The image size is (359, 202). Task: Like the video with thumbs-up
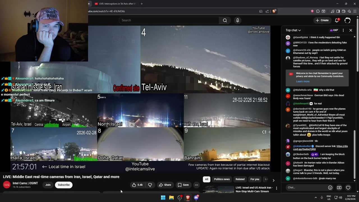click(x=137, y=185)
